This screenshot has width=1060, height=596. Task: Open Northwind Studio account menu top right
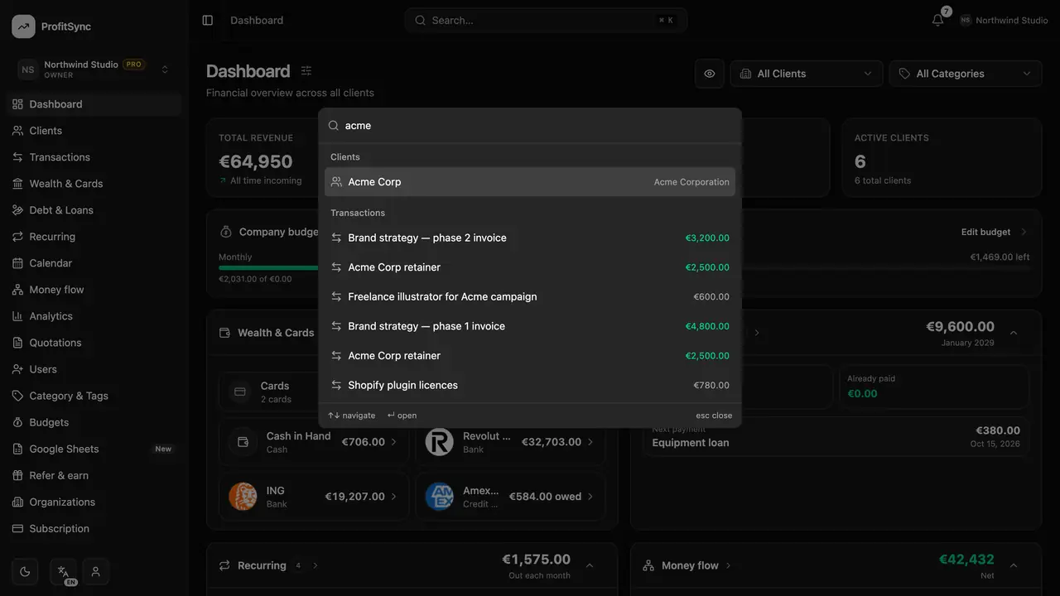(x=1004, y=20)
